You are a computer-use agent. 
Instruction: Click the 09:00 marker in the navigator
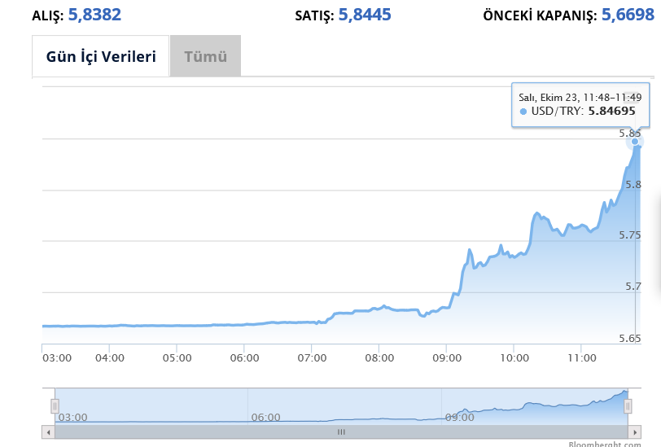pyautogui.click(x=459, y=417)
